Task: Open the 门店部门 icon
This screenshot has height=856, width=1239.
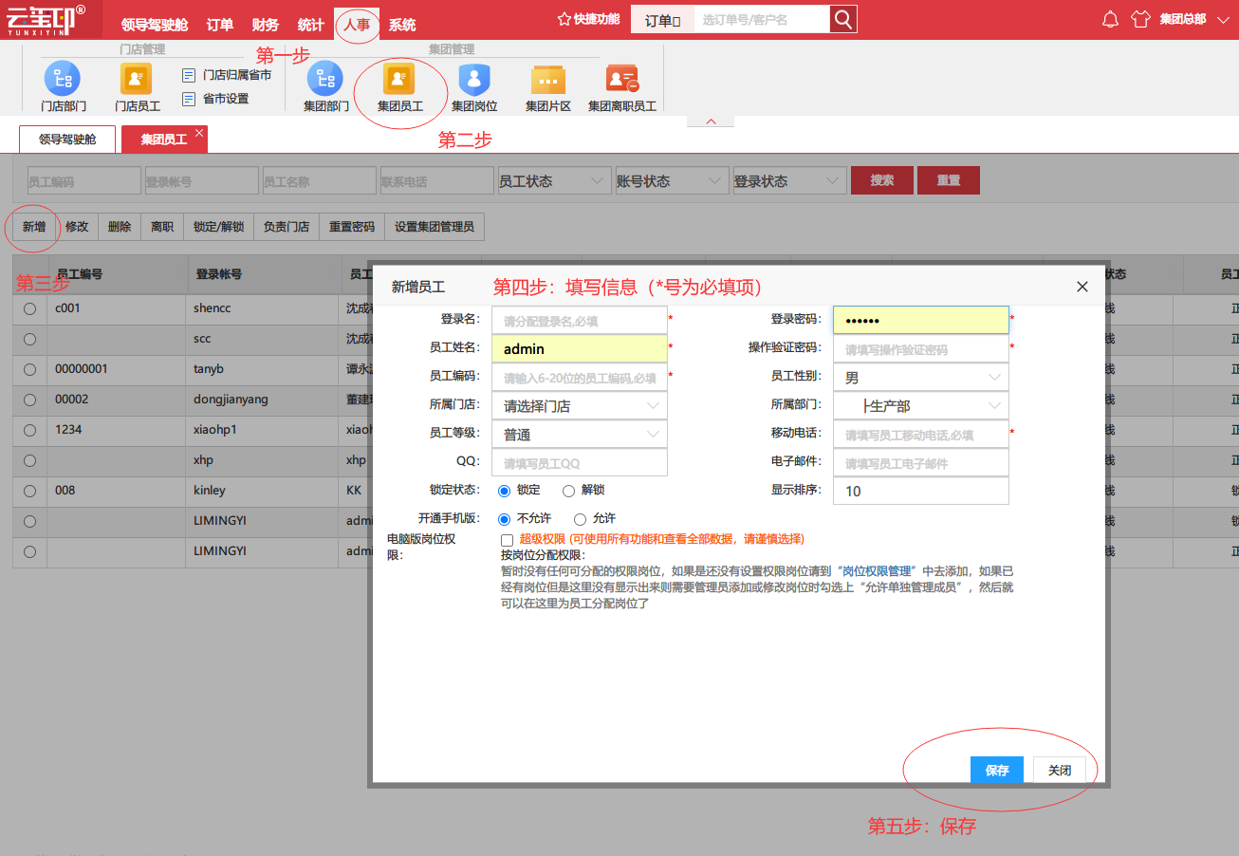Action: 63,78
